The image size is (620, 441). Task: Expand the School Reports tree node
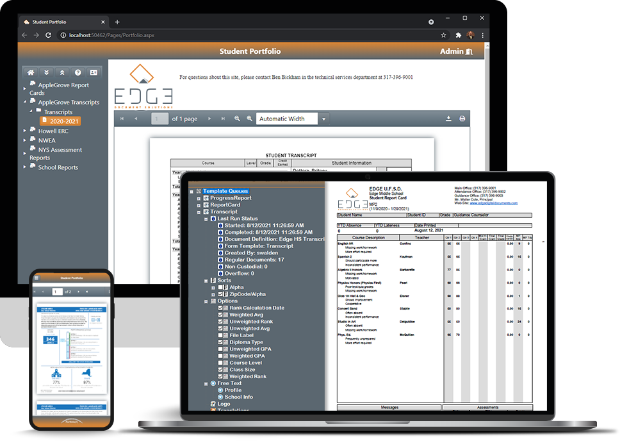(24, 167)
